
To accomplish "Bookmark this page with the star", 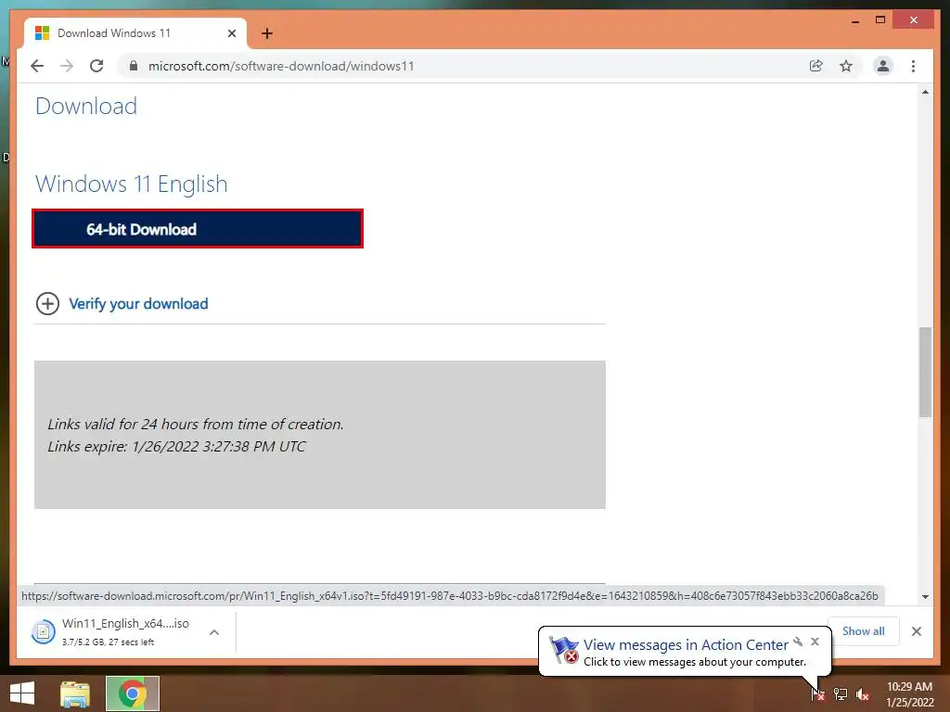I will [846, 66].
